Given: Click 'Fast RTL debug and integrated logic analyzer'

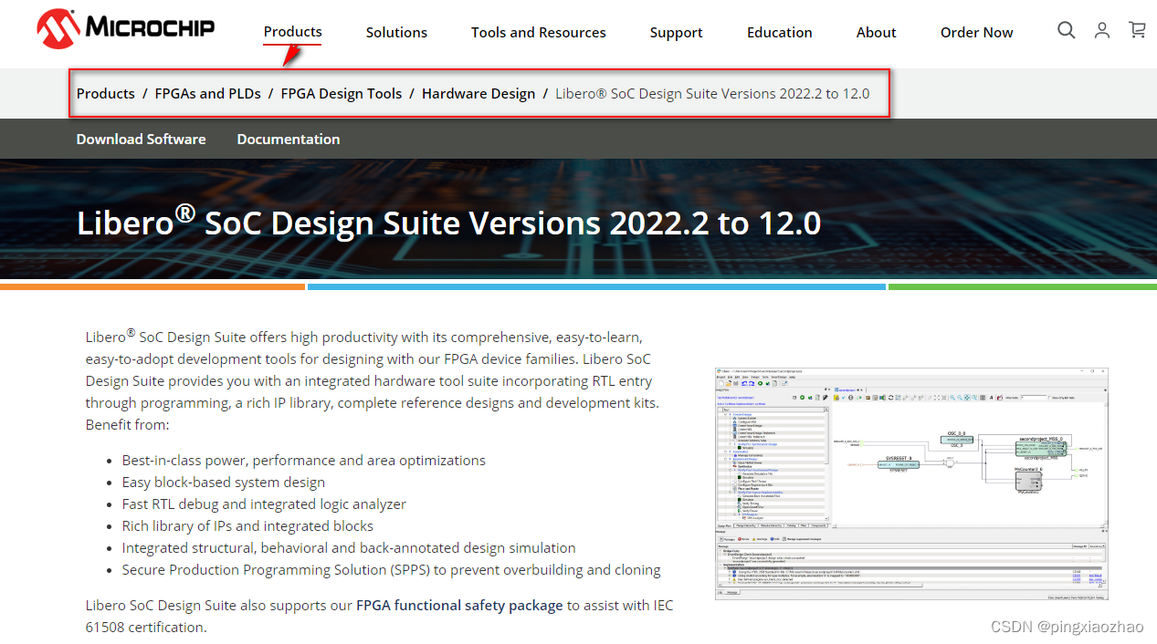Looking at the screenshot, I should 264,504.
